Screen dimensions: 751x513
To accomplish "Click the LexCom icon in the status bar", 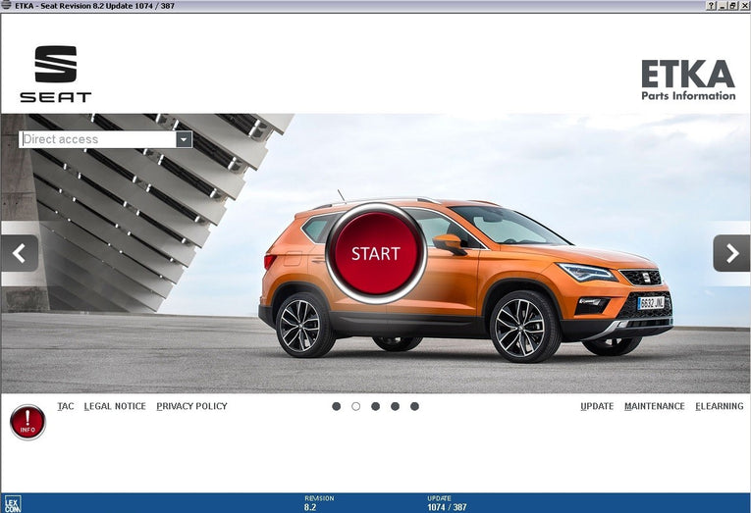I will tap(12, 504).
